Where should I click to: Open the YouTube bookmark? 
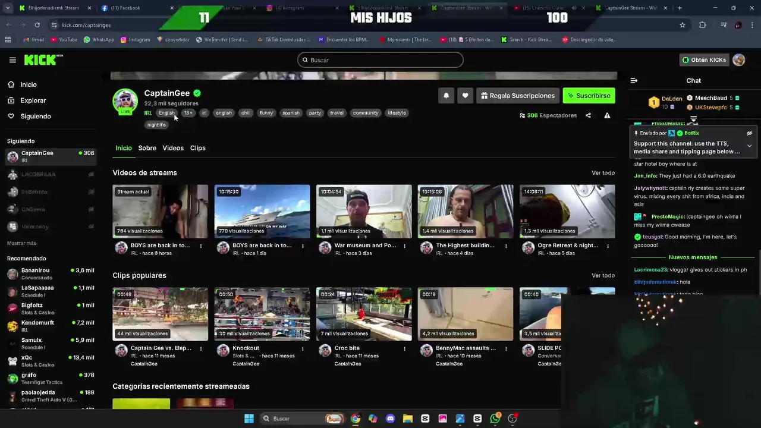[64, 40]
